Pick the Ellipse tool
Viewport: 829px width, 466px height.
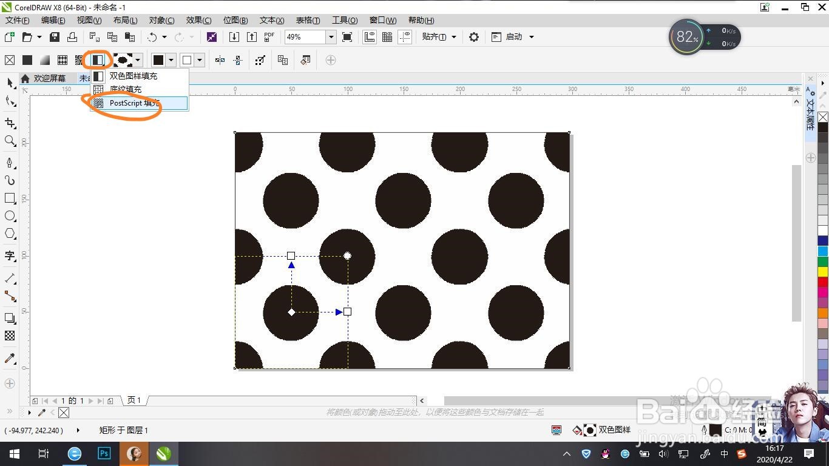coord(10,216)
